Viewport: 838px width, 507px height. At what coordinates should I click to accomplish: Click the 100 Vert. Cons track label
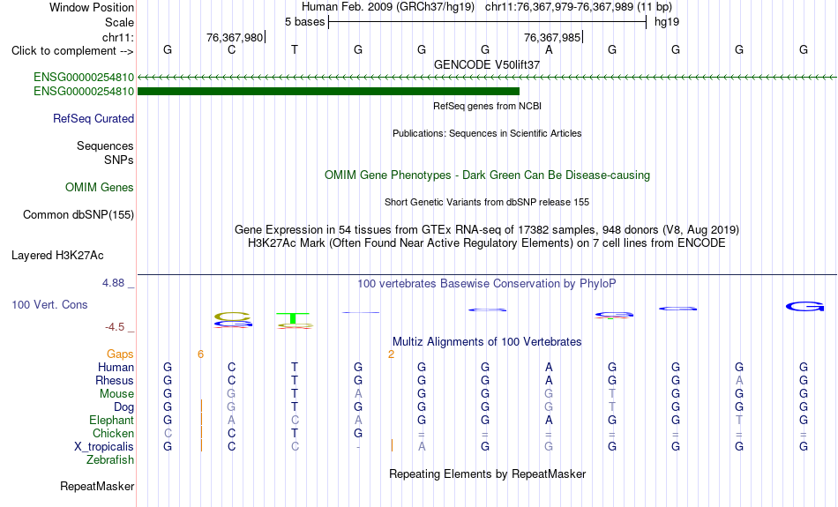[49, 304]
